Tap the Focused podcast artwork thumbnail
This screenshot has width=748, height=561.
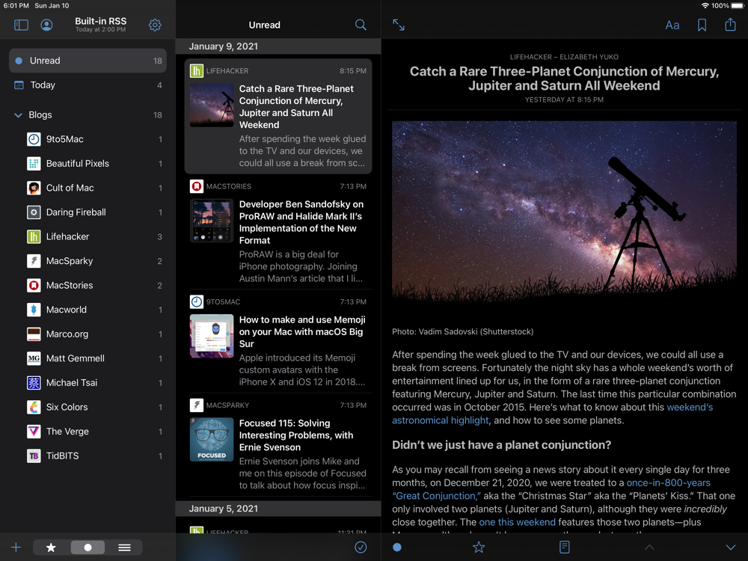[212, 440]
